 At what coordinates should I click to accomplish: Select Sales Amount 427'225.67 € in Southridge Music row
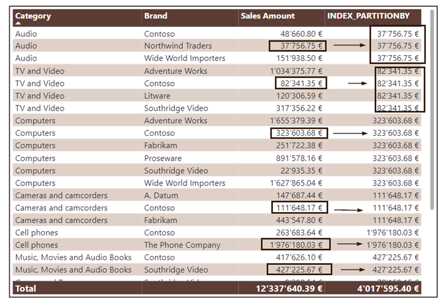[x=300, y=270]
